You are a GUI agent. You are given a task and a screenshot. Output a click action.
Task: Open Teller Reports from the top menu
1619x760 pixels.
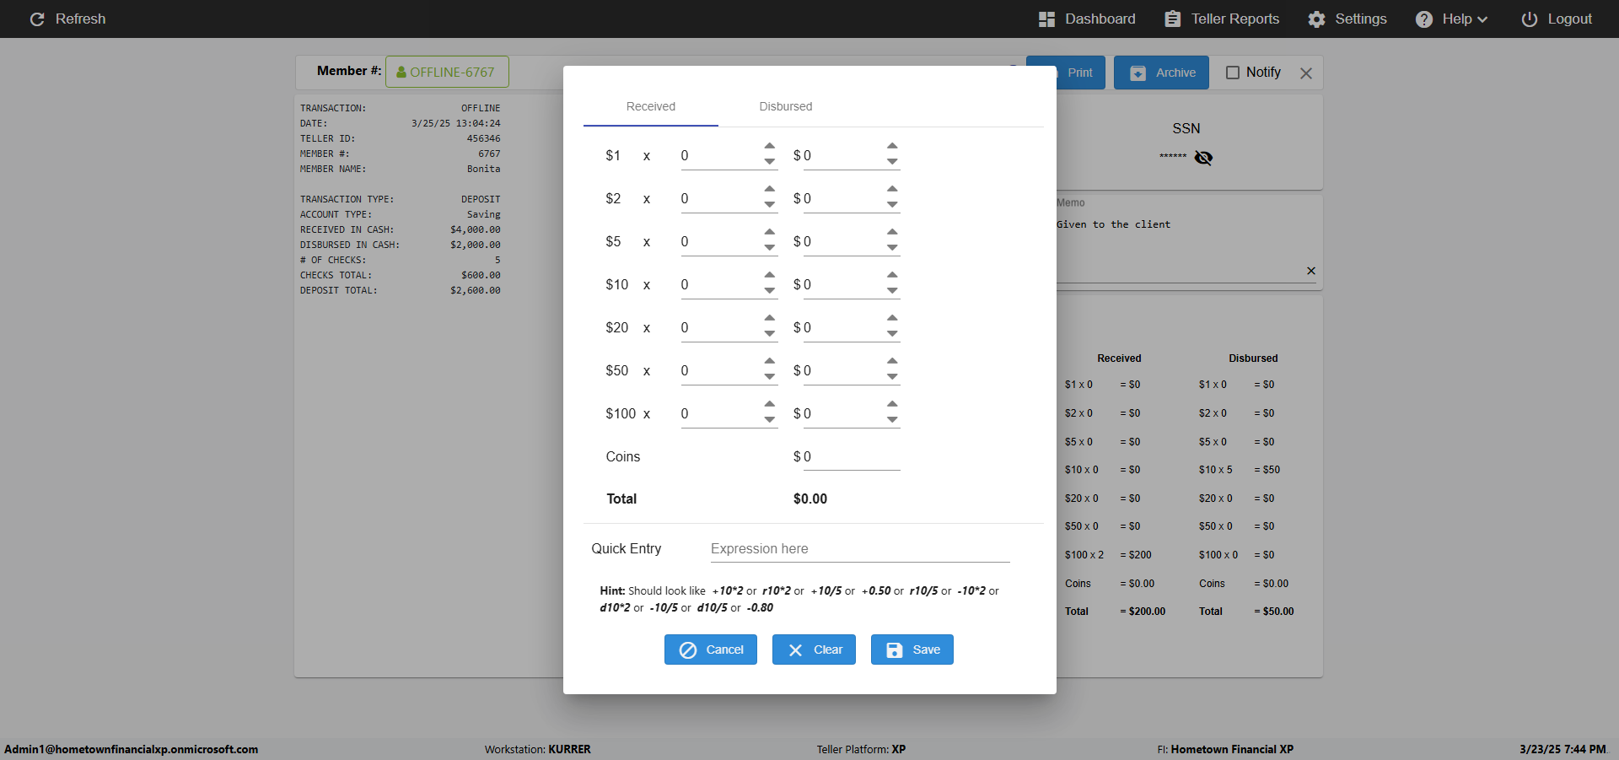click(1222, 19)
